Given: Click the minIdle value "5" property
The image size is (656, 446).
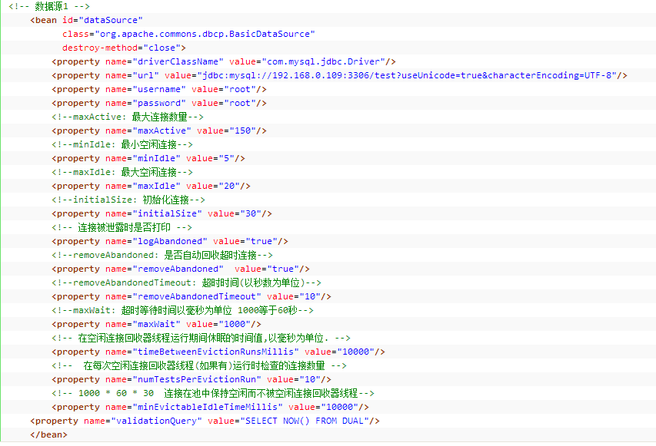Looking at the screenshot, I should 148,158.
